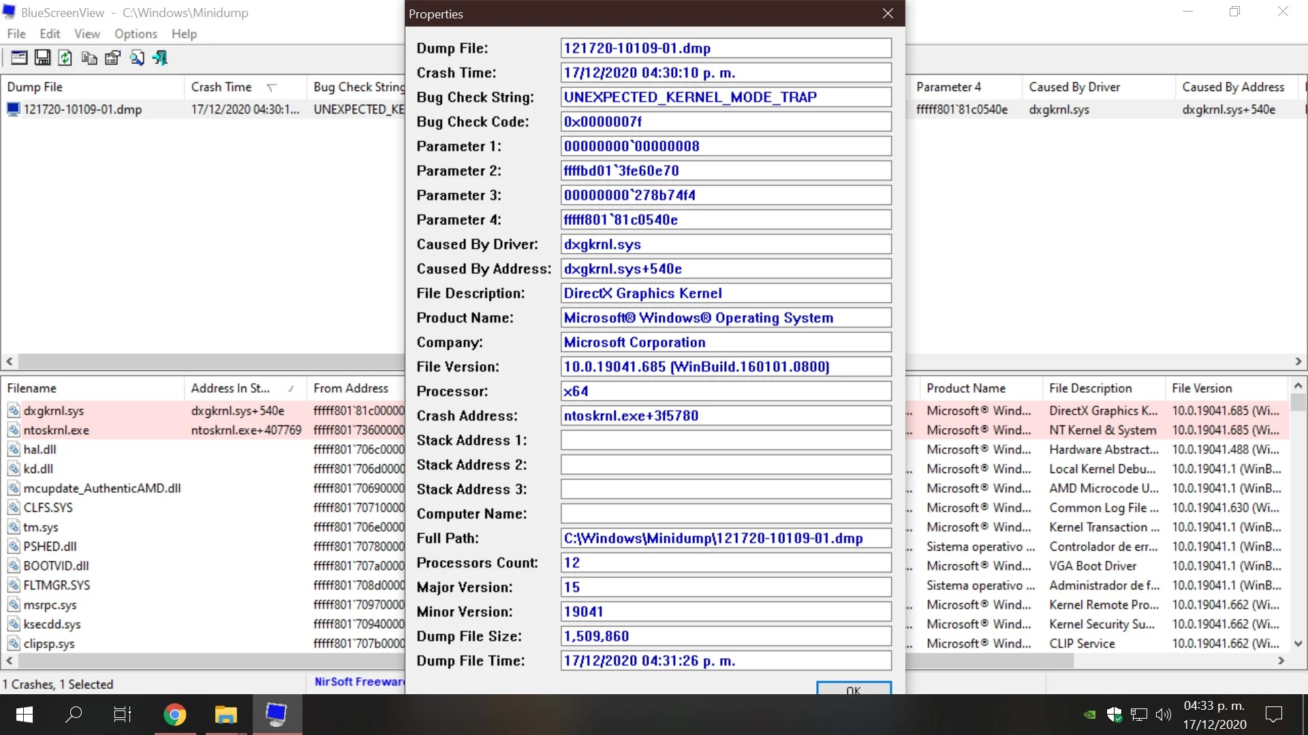This screenshot has height=735, width=1308.
Task: Open File Explorer from the taskbar
Action: pyautogui.click(x=225, y=715)
